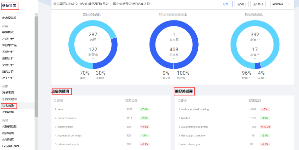Click the 'tents' keyword row
Screen dimensions: 299x150
60,109
